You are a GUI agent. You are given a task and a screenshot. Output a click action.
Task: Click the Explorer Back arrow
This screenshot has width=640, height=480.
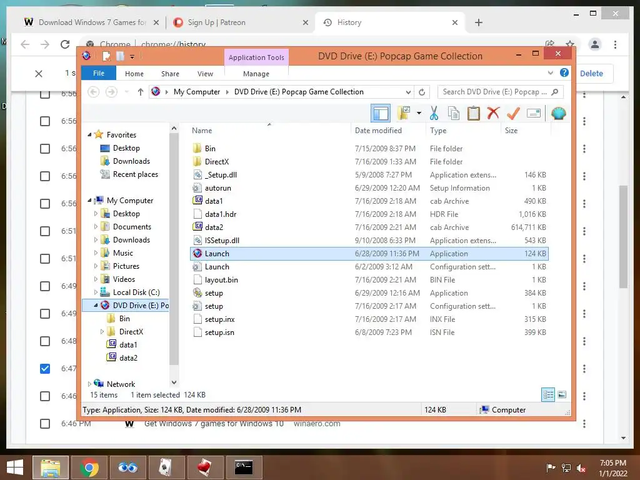coord(94,92)
